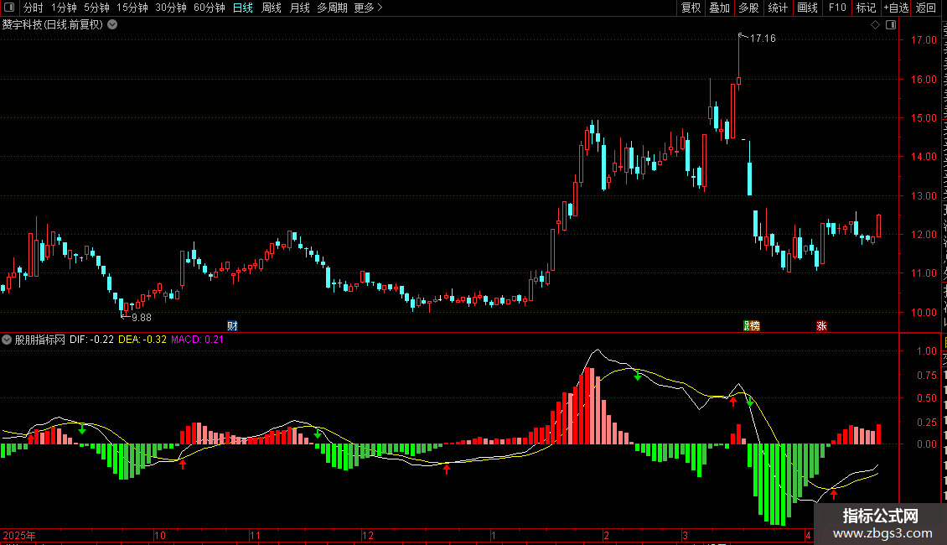Click month 12 on the time axis

[368, 535]
